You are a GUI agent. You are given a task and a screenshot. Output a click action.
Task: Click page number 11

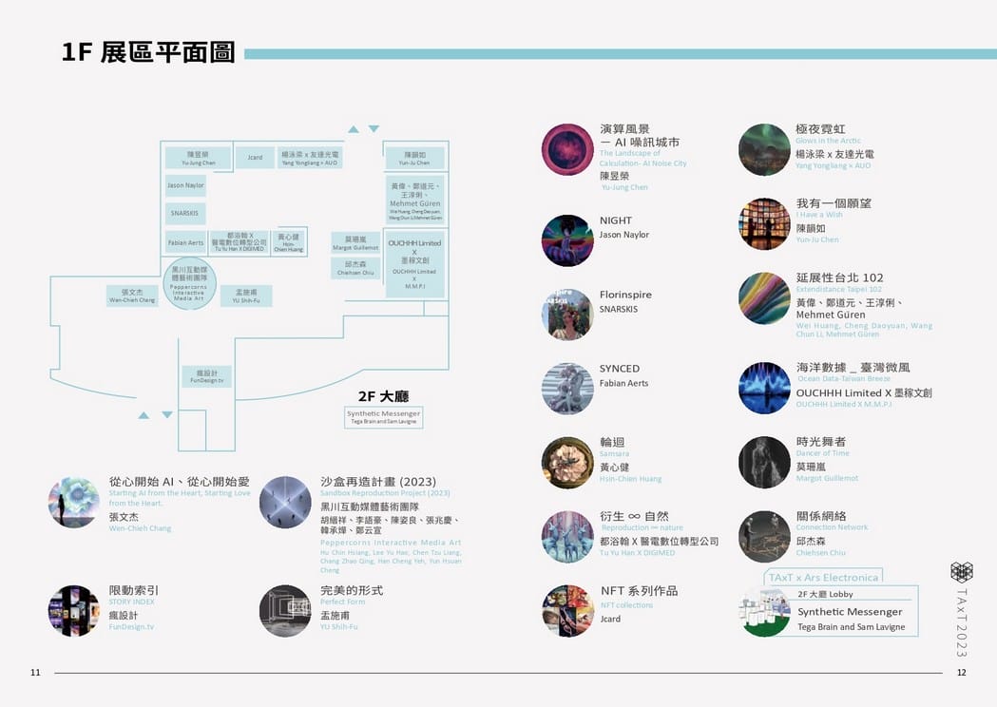tap(35, 673)
